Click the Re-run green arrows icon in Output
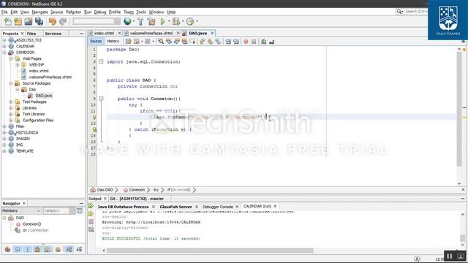Screen dimensions: 468x263 pos(91,206)
